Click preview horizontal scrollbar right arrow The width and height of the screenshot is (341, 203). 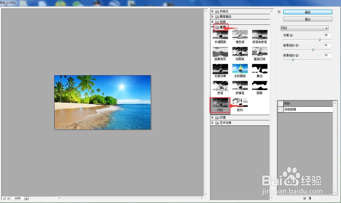coord(202,198)
